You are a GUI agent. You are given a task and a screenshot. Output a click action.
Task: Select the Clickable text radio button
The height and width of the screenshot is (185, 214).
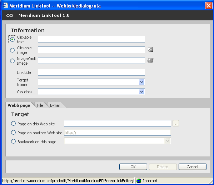(12, 39)
